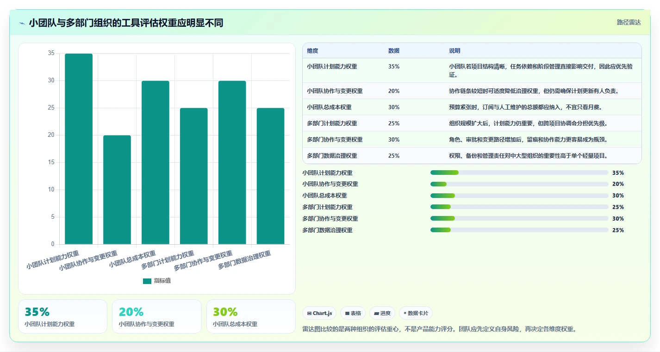660x352 pixels.
Task: Select the Chart.js chip
Action: (319, 313)
